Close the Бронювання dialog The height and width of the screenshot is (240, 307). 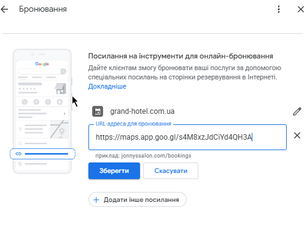tap(301, 9)
